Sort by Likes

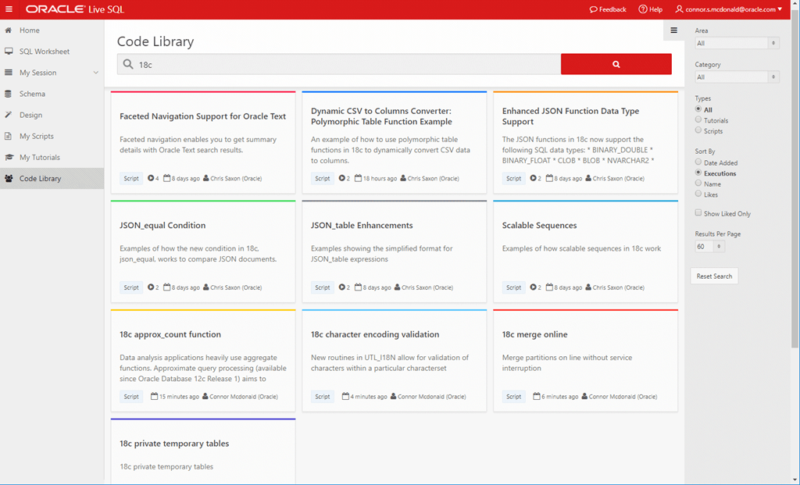pyautogui.click(x=698, y=193)
